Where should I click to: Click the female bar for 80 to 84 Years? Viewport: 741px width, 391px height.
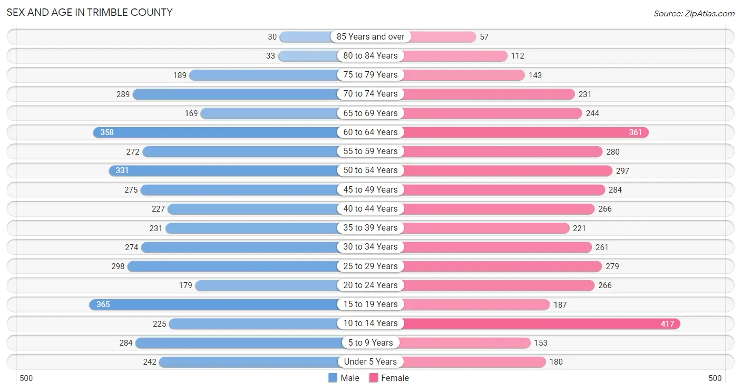click(x=454, y=55)
